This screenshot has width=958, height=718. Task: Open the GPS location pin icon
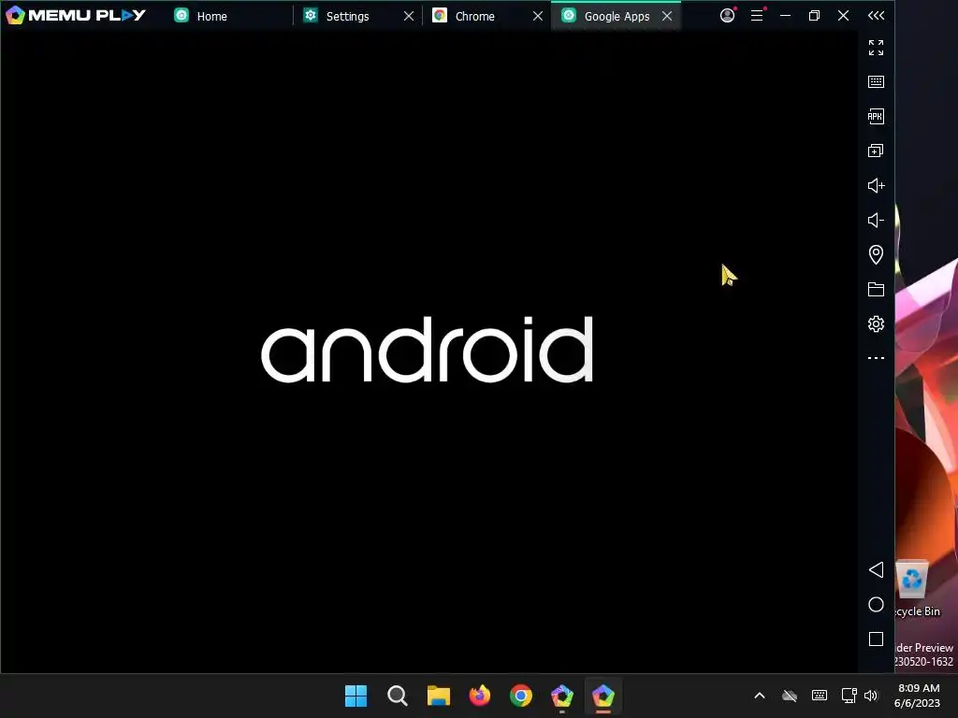coord(876,254)
